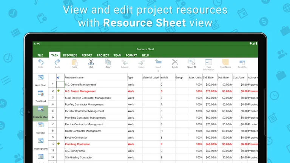Expand the Insert dropdown arrow
The image size is (290, 163).
pos(158,71)
